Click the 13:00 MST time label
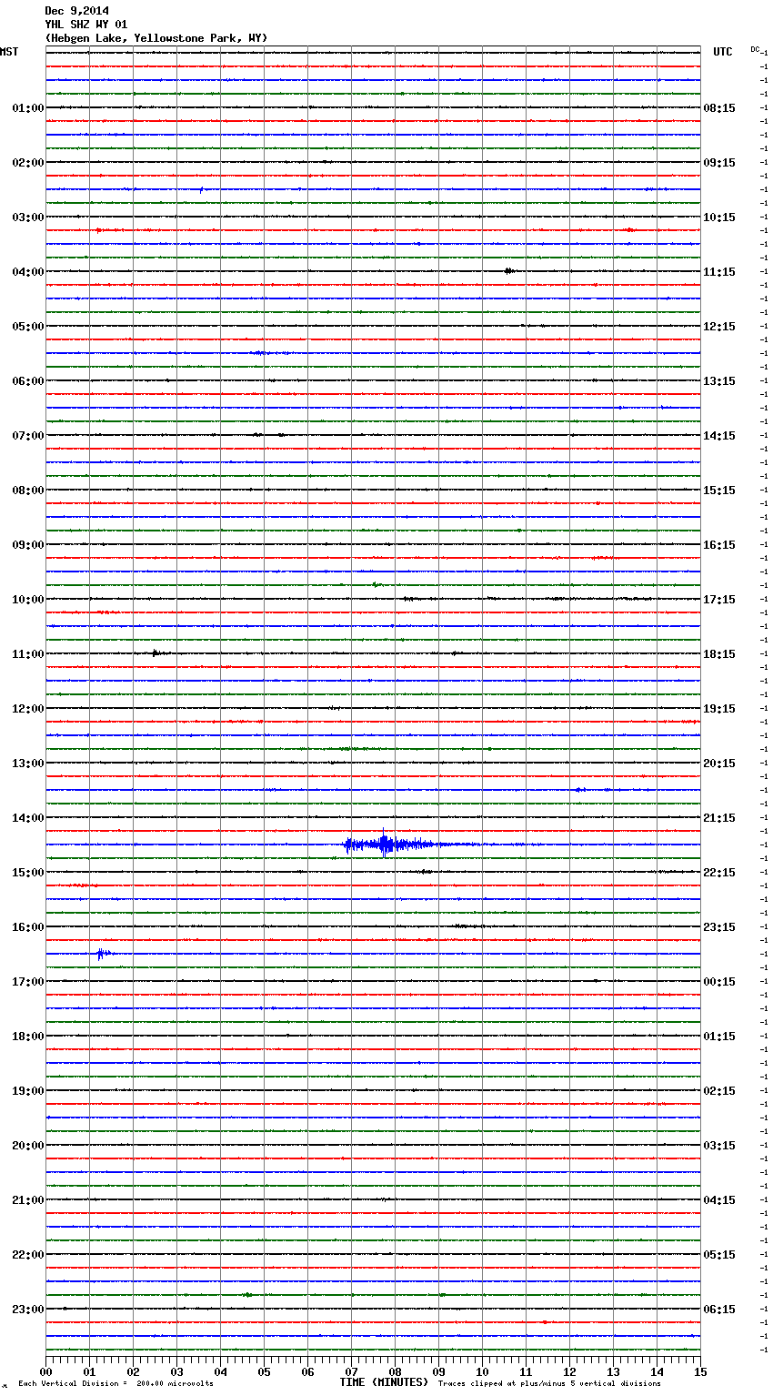Screen dimensions: 773x1396 coord(28,764)
